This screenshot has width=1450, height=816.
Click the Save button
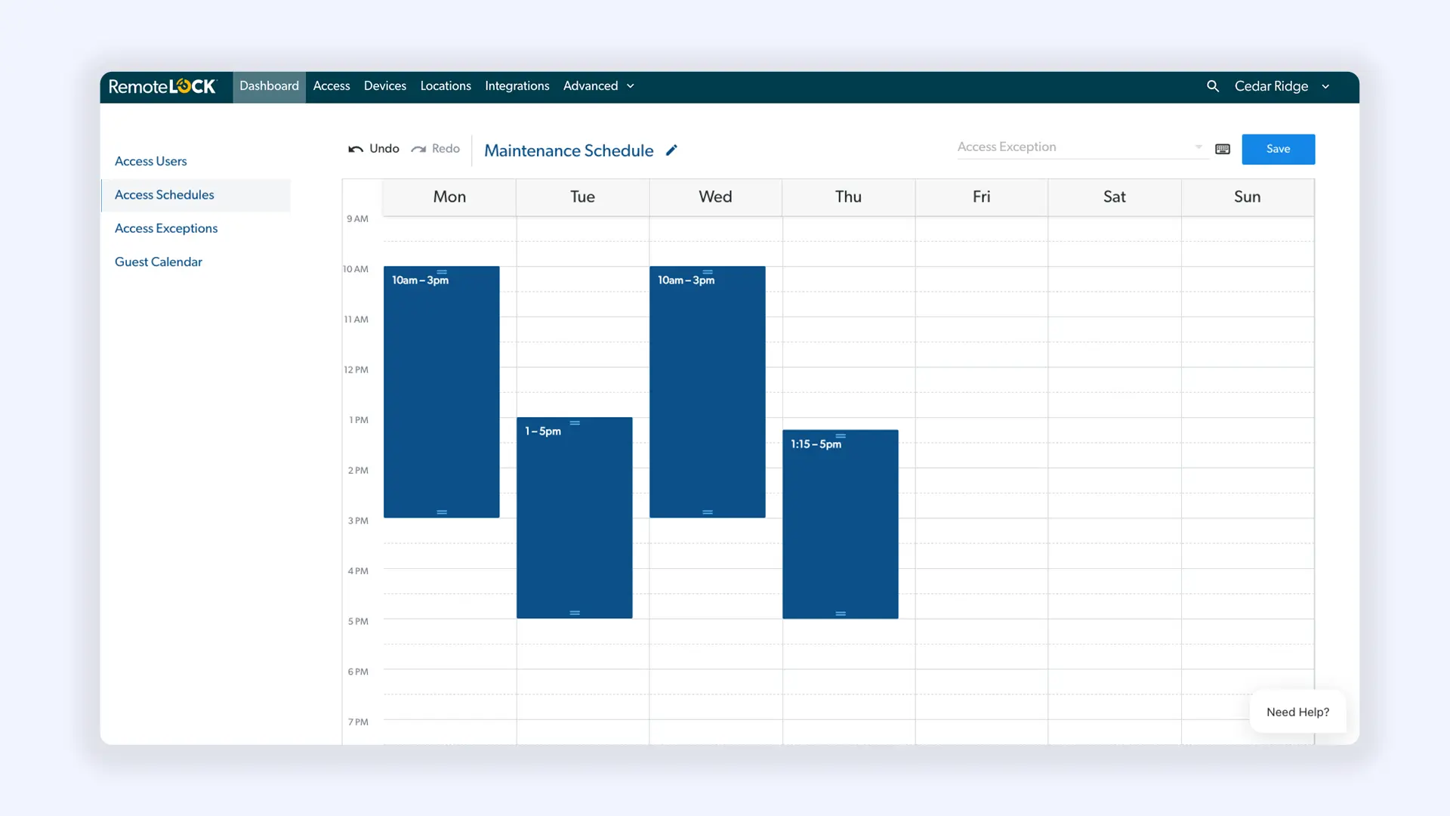tap(1278, 149)
